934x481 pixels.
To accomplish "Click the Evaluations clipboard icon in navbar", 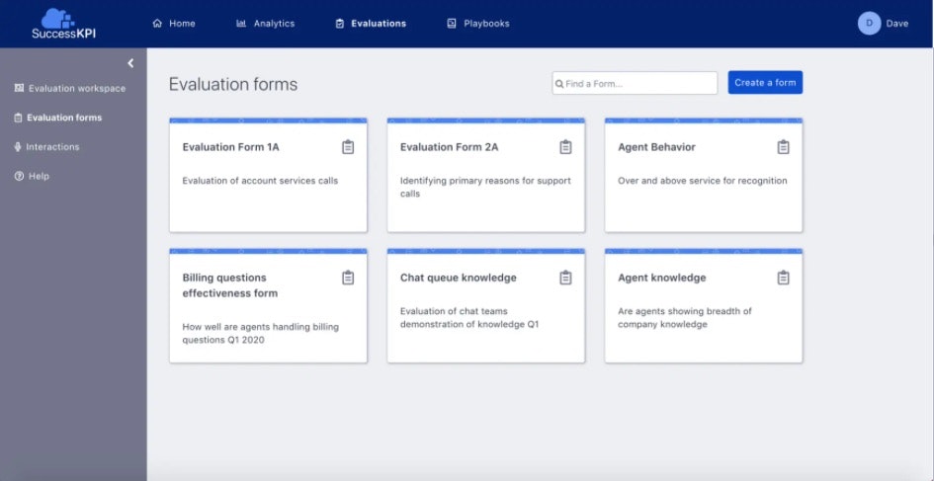I will point(340,24).
